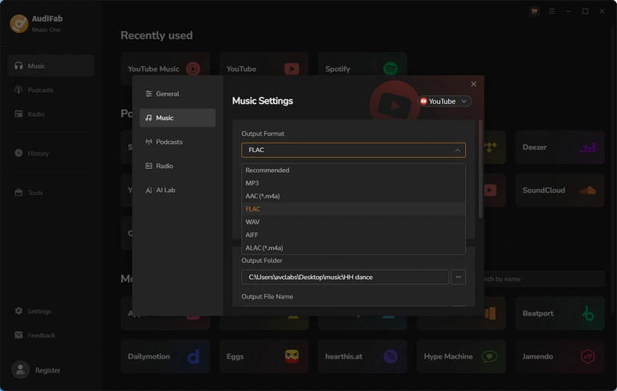Open Tools in main sidebar
The height and width of the screenshot is (391, 617).
click(51, 192)
